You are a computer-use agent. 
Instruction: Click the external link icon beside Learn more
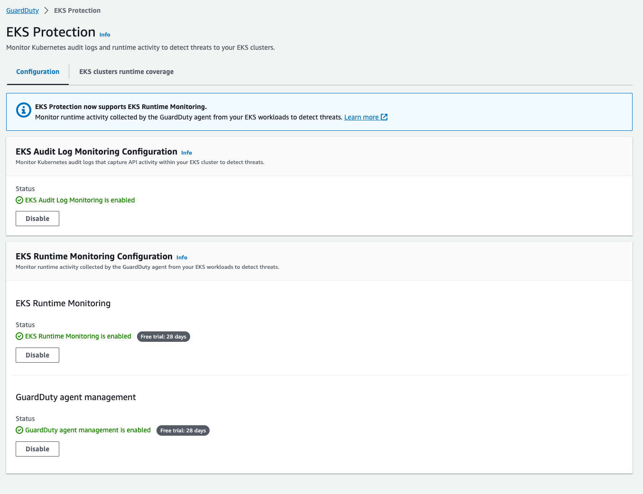click(x=384, y=117)
